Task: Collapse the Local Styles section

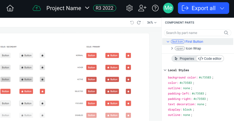Action: pos(165,70)
